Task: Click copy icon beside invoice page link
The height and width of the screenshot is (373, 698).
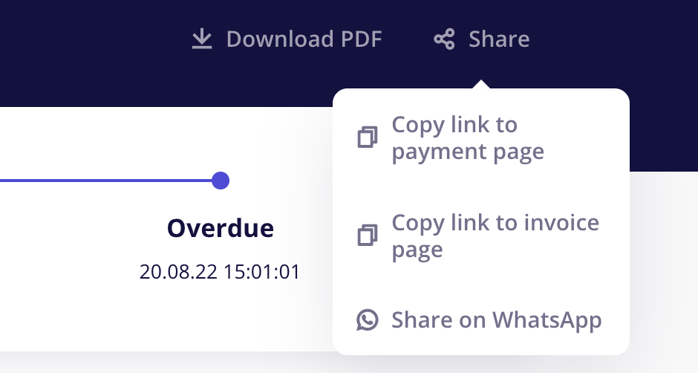Action: coord(368,235)
